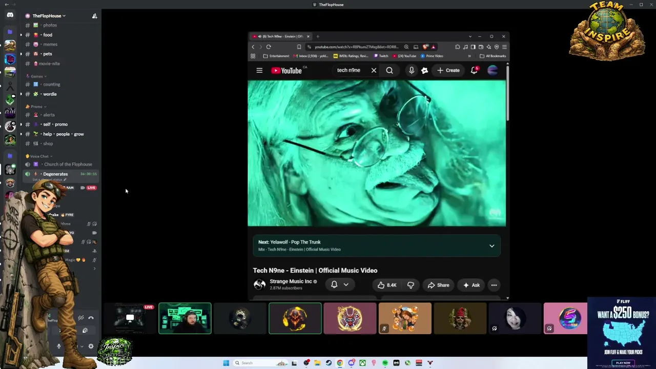
Task: Open the browser main menu
Action: click(x=504, y=47)
